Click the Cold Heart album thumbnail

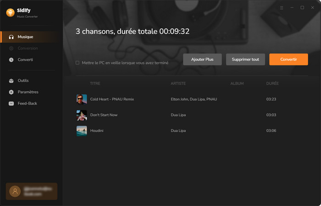click(82, 99)
